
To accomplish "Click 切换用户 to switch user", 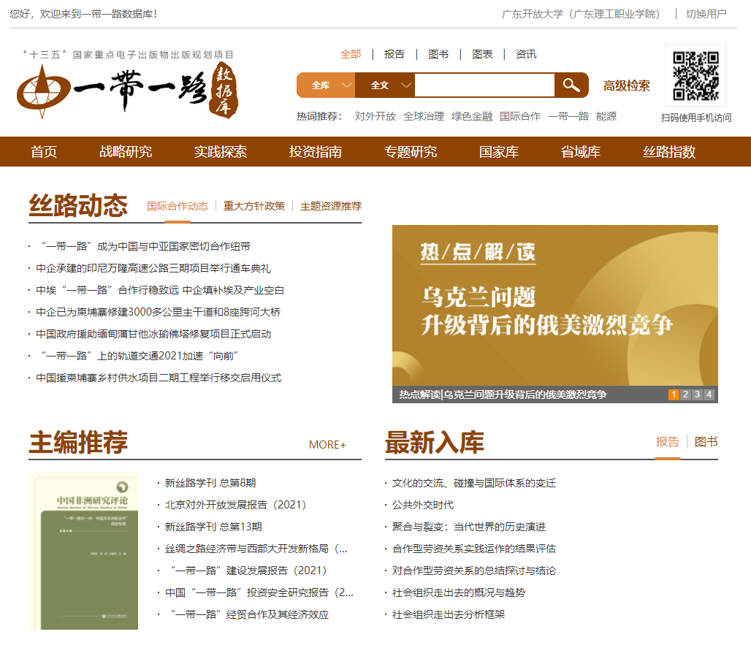I will tap(706, 14).
